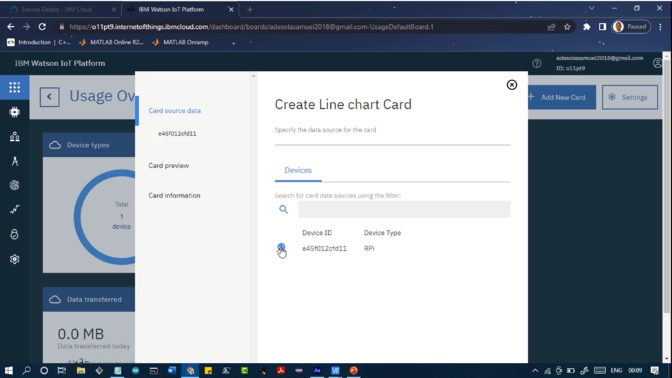Go to Card information step
Screen dimensions: 672x378
click(174, 196)
